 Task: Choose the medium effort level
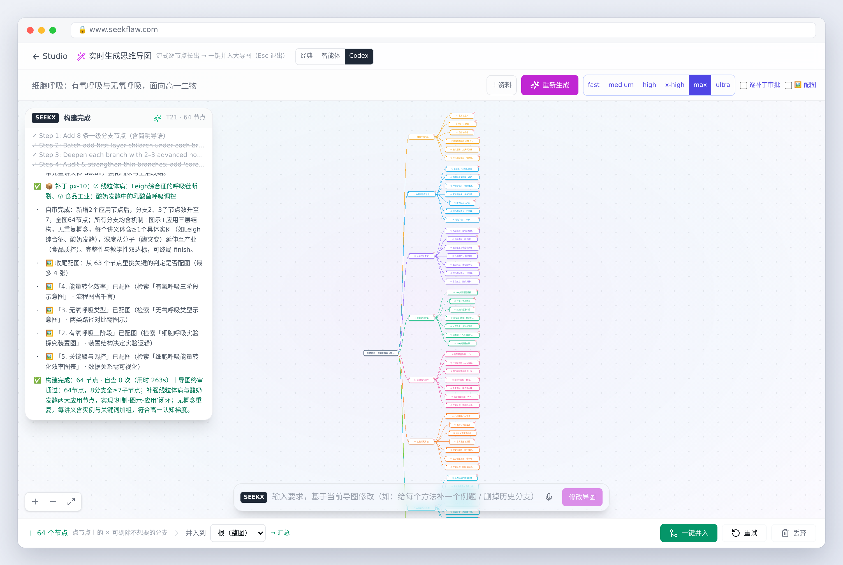(621, 85)
